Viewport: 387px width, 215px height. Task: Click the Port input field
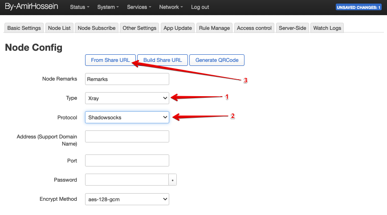click(127, 161)
